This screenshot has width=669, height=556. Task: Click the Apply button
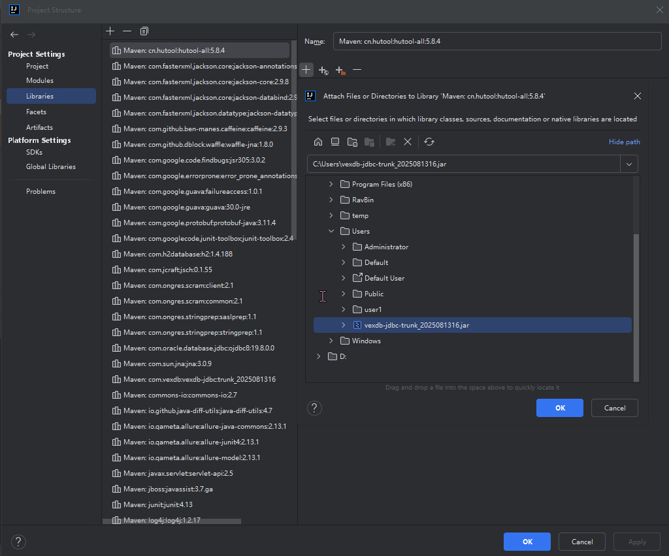click(x=637, y=542)
